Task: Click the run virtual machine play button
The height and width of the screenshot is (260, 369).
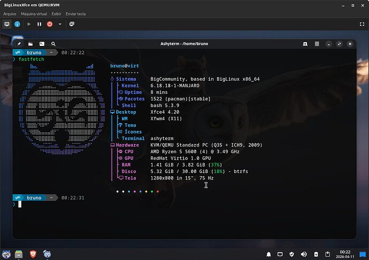Action: tap(29, 24)
